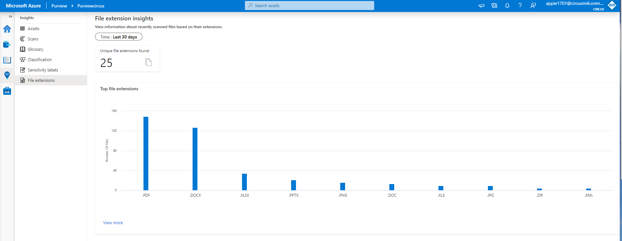Select Assets in the Insights menu
This screenshot has height=241, width=622.
pos(34,29)
